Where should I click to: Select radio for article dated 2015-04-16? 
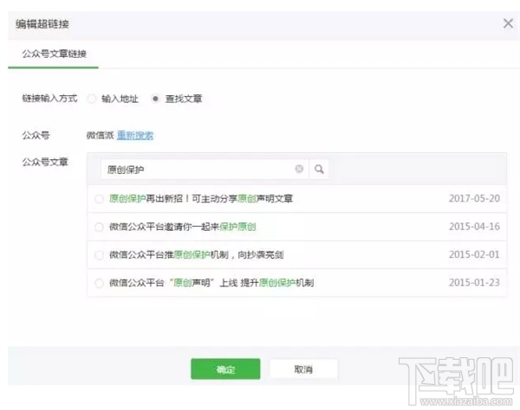pos(99,227)
